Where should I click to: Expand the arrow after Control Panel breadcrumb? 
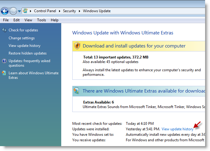[x=60, y=11]
